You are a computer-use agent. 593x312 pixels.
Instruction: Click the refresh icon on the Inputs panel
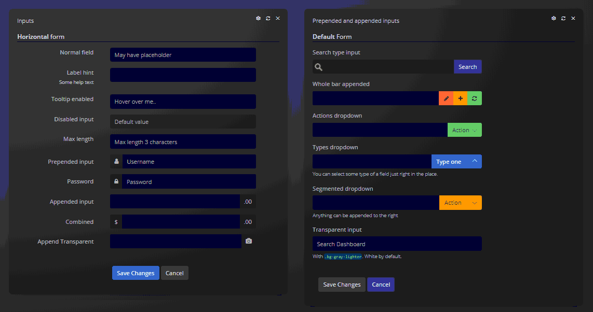click(268, 18)
